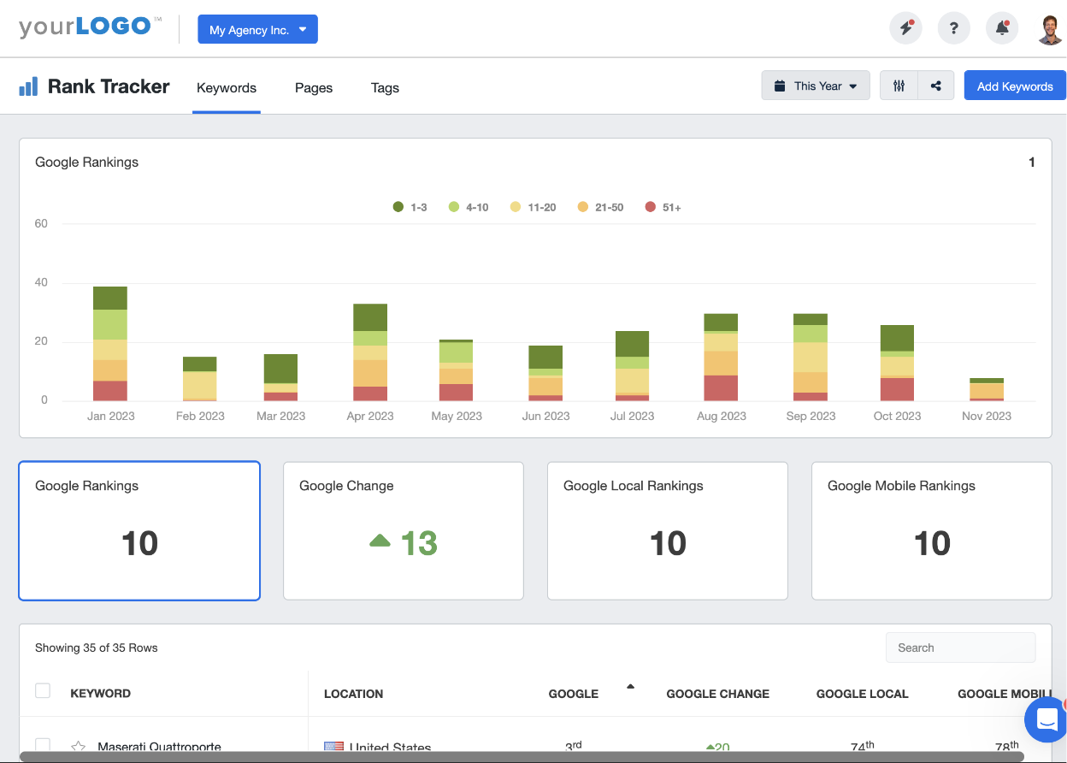This screenshot has height=763, width=1067.
Task: Click inside the table search field
Action: 960,648
